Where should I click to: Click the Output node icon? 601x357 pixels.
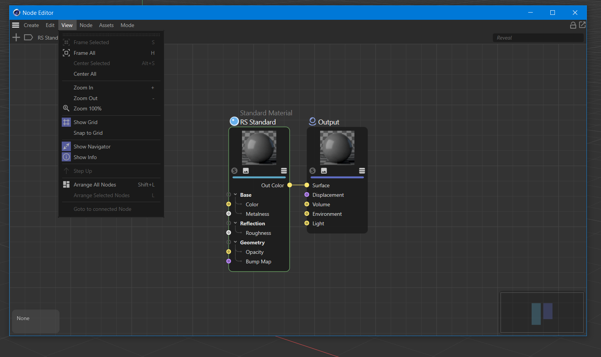[x=313, y=121]
